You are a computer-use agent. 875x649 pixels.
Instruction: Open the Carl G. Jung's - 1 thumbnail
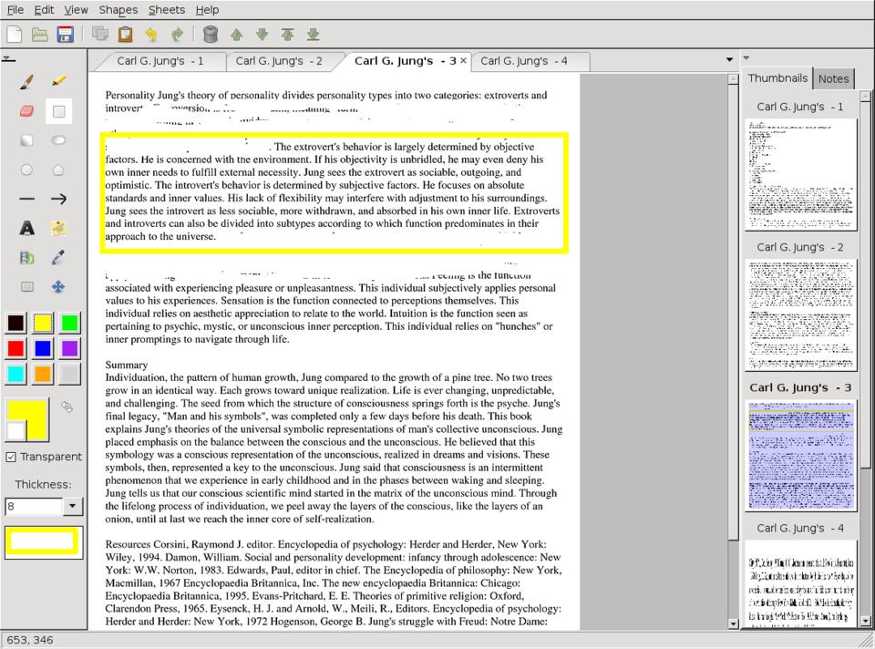[x=800, y=173]
